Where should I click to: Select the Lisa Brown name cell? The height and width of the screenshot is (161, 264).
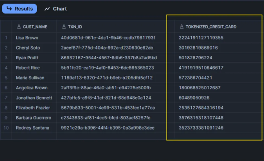[27, 38]
